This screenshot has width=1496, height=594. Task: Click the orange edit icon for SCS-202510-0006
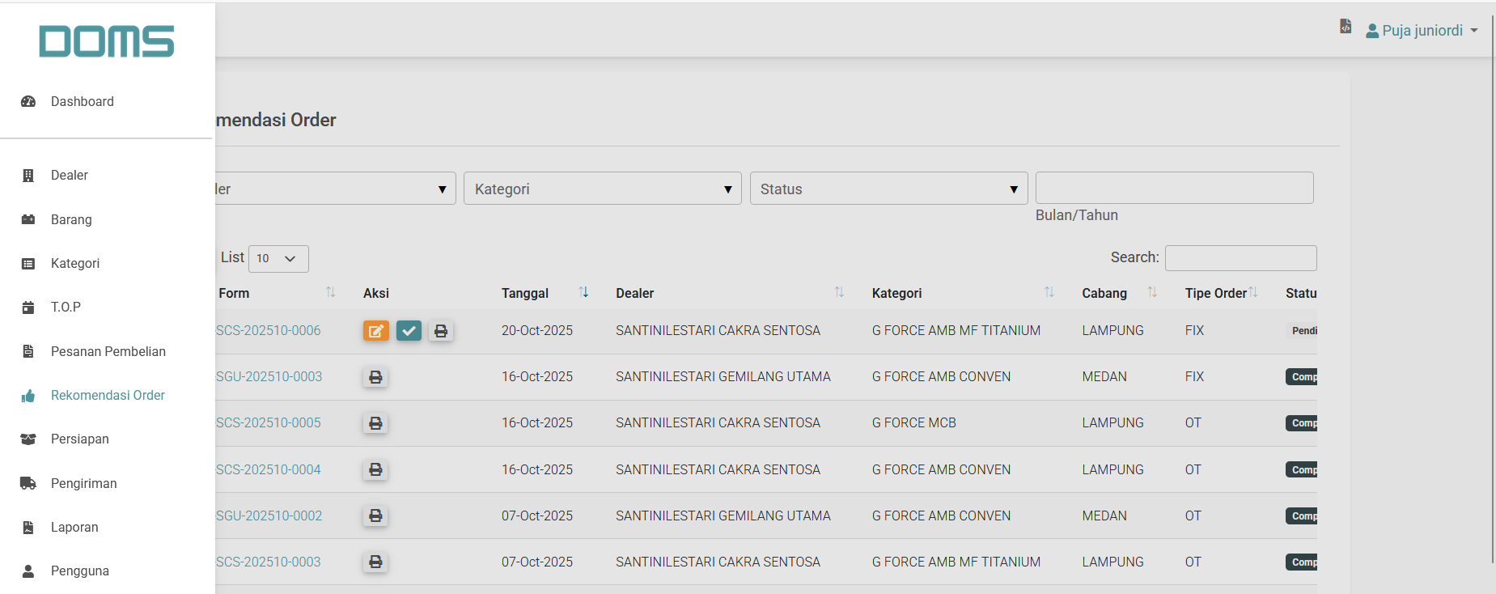coord(375,331)
